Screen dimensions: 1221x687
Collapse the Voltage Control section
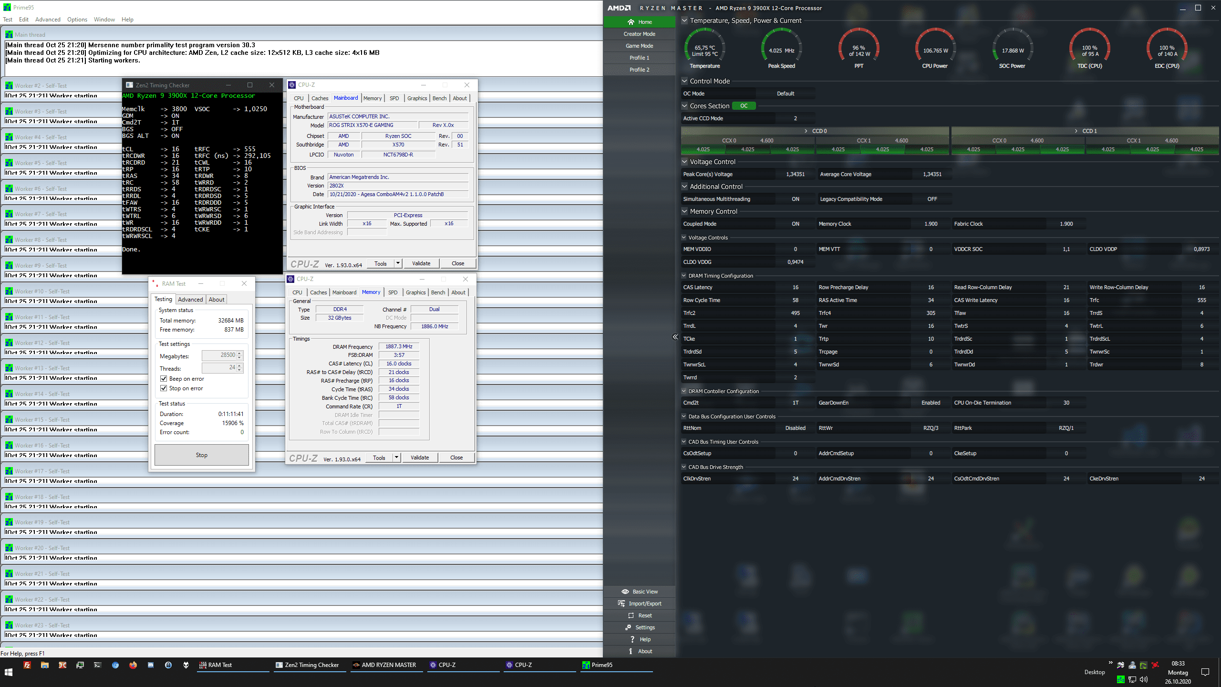tap(684, 162)
